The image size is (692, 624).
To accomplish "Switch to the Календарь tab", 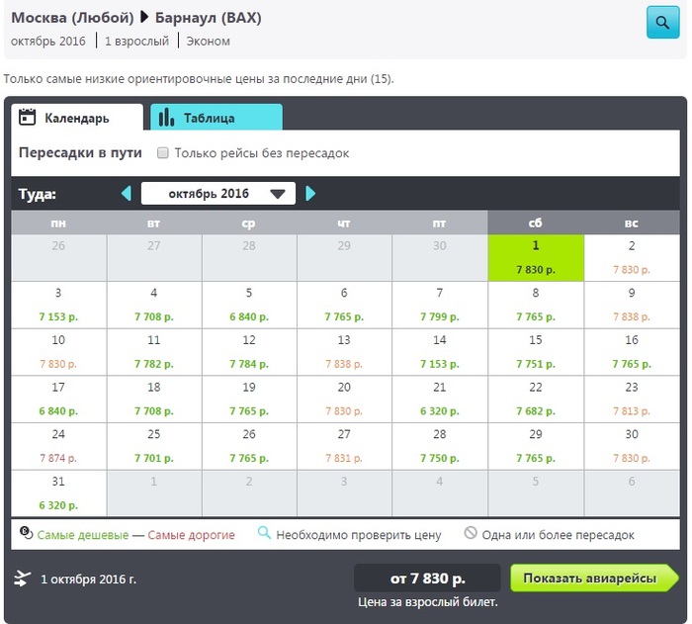I will coord(77,118).
